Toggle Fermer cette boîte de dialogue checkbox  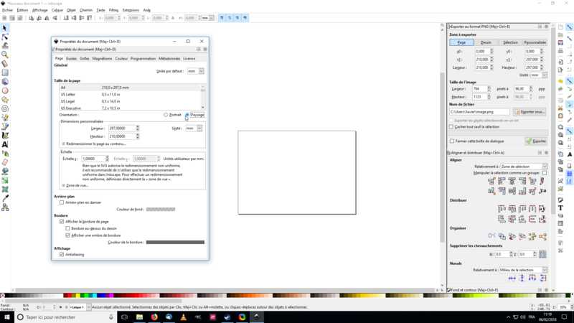click(x=452, y=141)
